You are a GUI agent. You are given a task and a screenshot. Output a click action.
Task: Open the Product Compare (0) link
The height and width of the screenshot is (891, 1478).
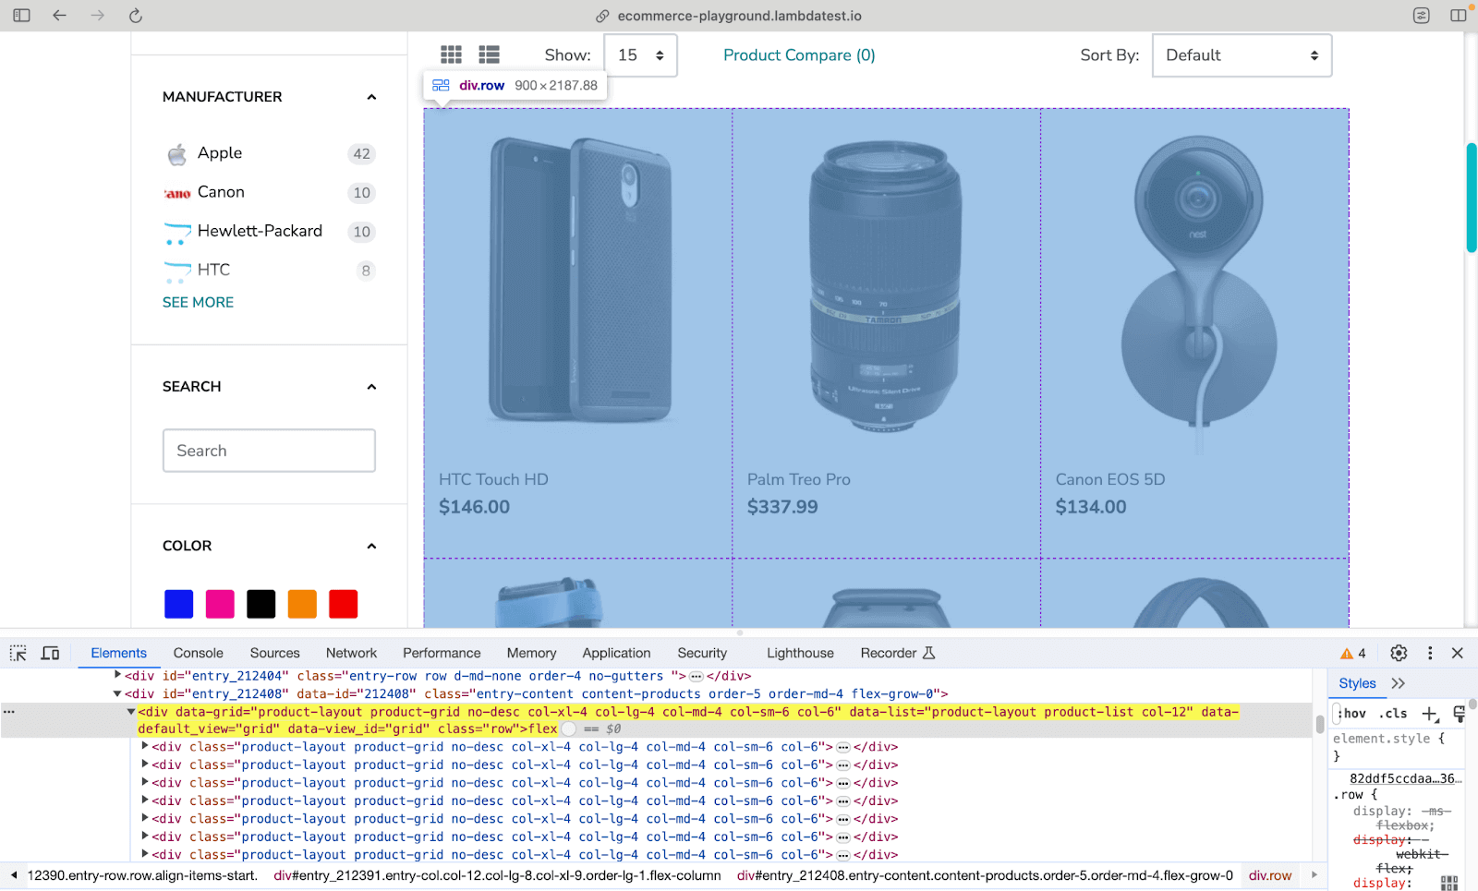pos(799,55)
